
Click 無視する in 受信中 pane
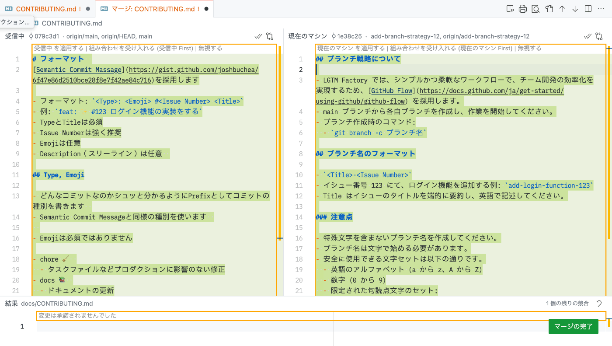pyautogui.click(x=210, y=48)
